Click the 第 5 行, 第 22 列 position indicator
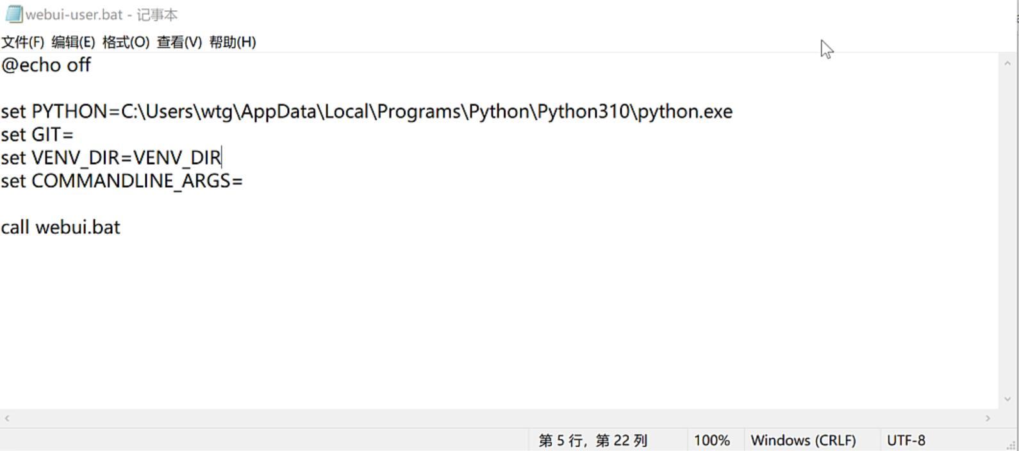The height and width of the screenshot is (451, 1019). [593, 441]
